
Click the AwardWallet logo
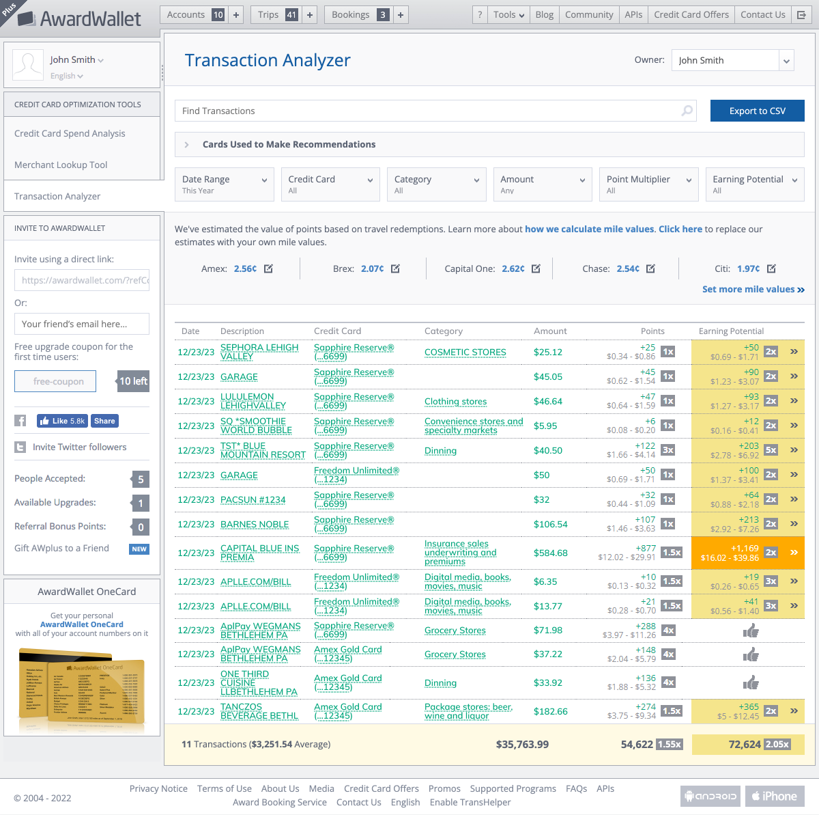coord(79,18)
